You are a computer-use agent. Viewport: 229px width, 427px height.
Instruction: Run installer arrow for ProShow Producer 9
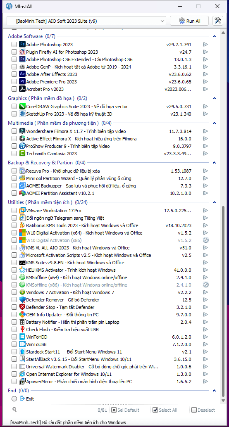[205, 146]
